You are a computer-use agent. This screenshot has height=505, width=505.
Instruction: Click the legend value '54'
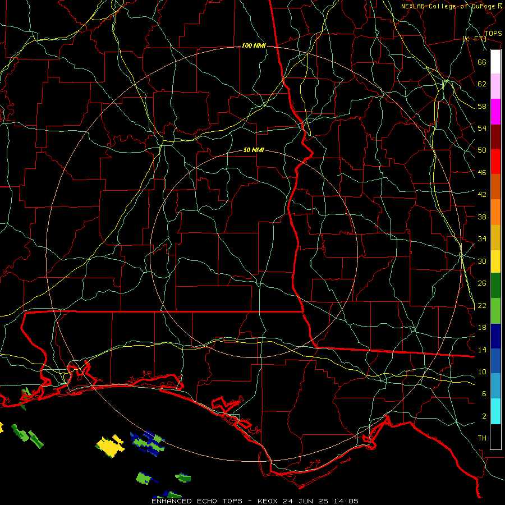coord(482,128)
